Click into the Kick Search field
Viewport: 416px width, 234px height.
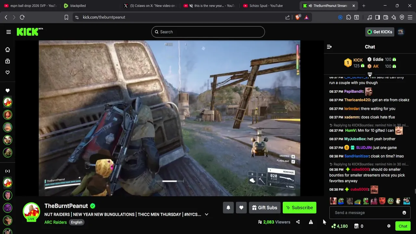(x=208, y=32)
